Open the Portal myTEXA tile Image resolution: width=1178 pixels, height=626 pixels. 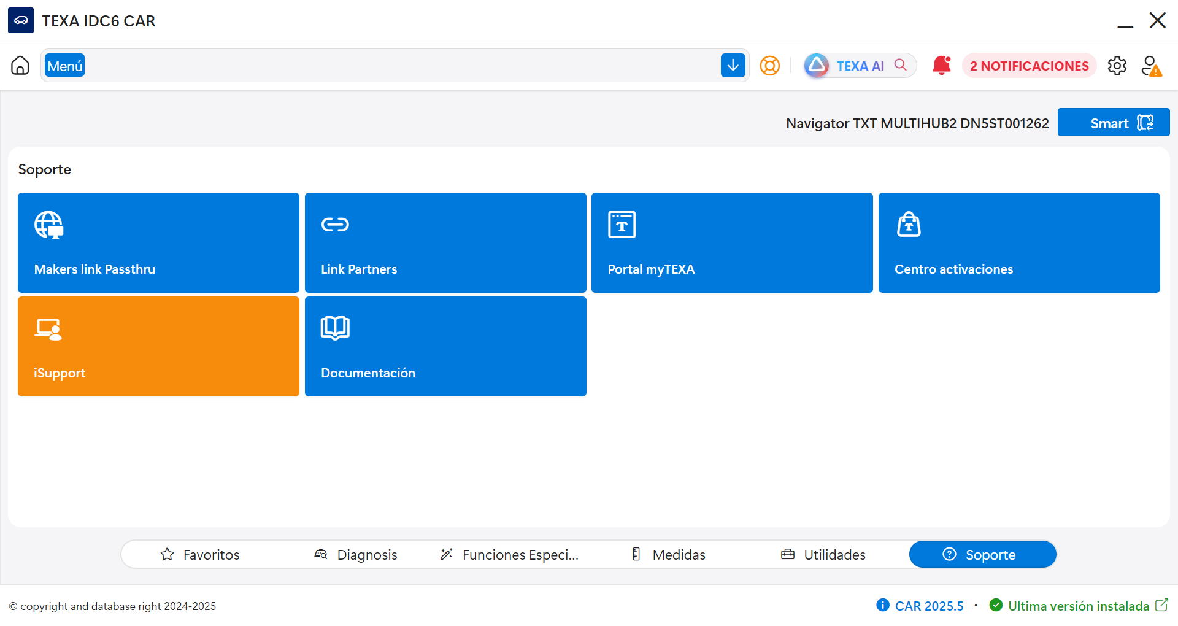pos(732,242)
